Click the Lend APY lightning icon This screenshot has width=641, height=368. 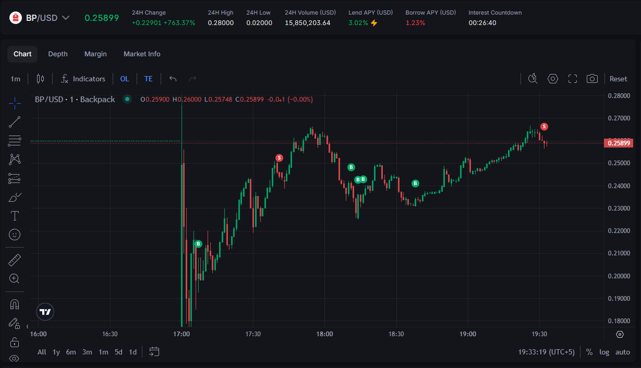point(374,23)
